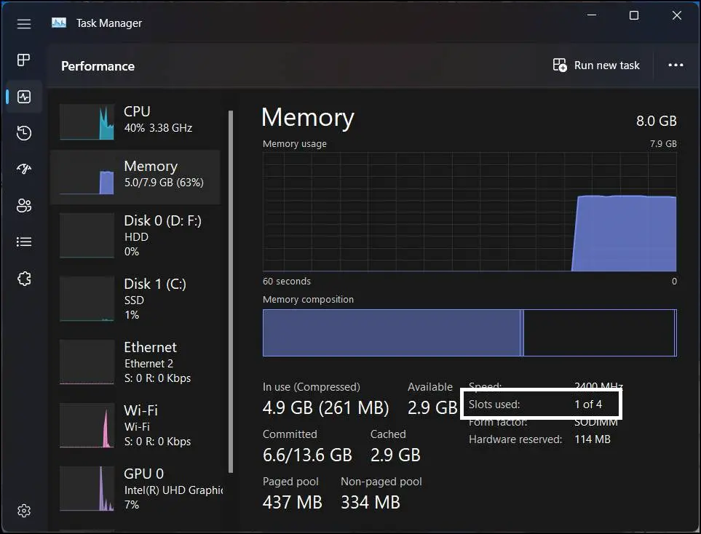Select the GPU 0 performance entry
The height and width of the screenshot is (534, 701).
[135, 489]
